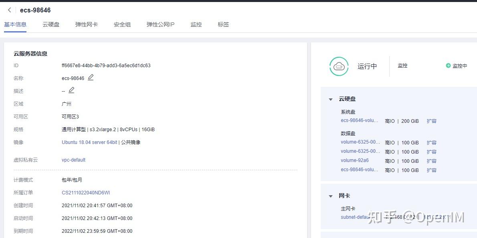Click the back arrow beside ecs-98646 title
Viewport: 477px width, 238px height.
tap(8, 10)
